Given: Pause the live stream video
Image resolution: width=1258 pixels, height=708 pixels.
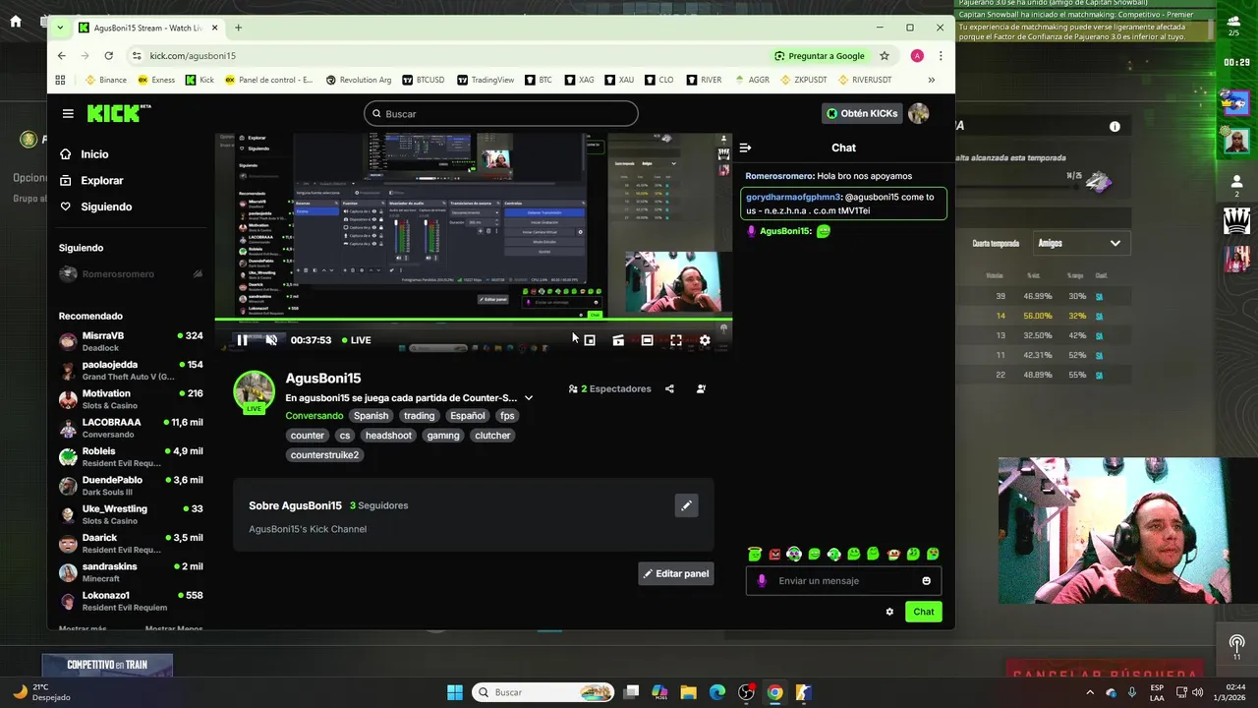Looking at the screenshot, I should 242,340.
